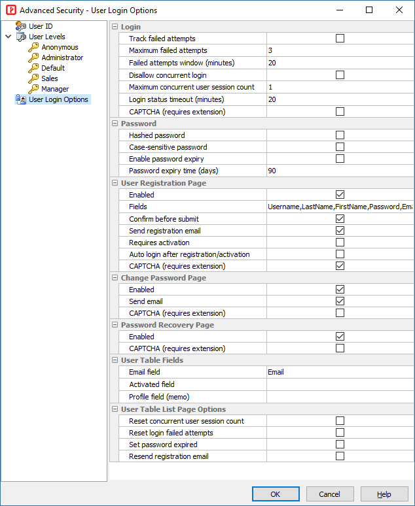Enable Case-sensitive password checkbox
Image resolution: width=415 pixels, height=506 pixels.
(x=340, y=147)
